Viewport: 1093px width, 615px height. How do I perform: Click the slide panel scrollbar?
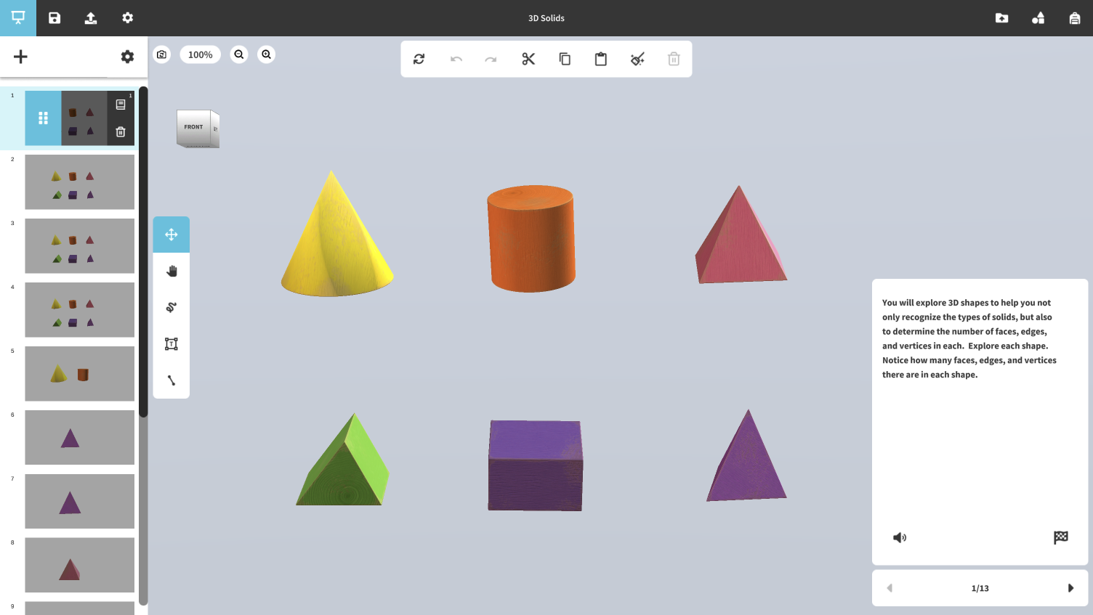coord(143,252)
